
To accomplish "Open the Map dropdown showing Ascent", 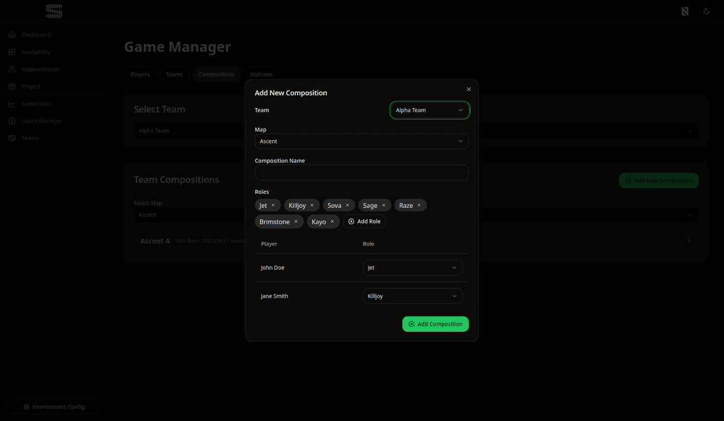I will click(361, 141).
